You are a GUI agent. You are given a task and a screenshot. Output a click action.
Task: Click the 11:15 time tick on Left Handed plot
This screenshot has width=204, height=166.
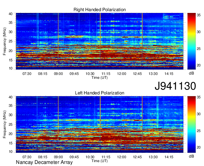click(106, 157)
